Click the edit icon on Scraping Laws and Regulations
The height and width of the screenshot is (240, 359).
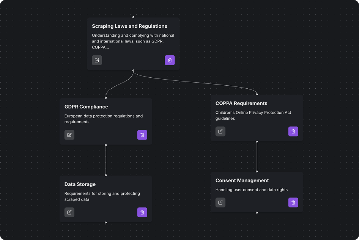[x=97, y=60]
